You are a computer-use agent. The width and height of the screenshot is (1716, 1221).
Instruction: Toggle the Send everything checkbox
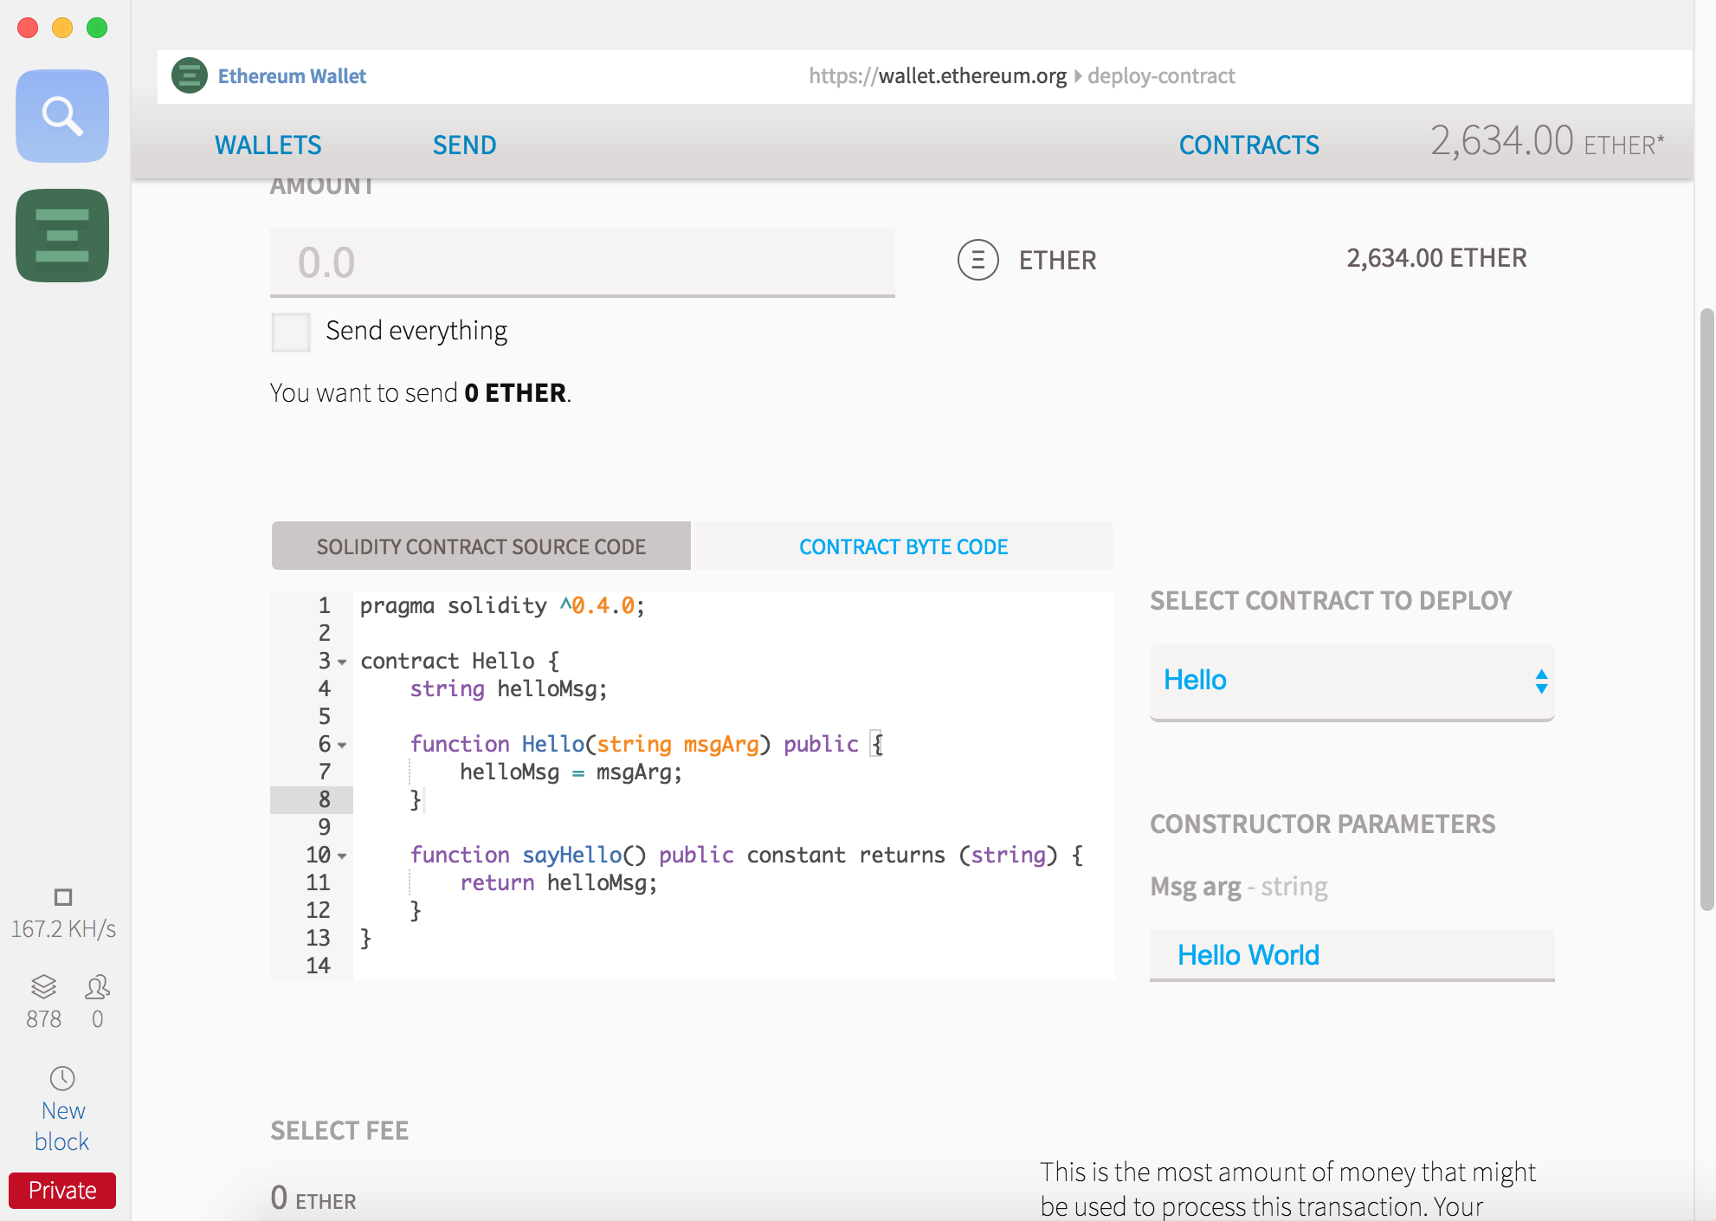tap(291, 332)
